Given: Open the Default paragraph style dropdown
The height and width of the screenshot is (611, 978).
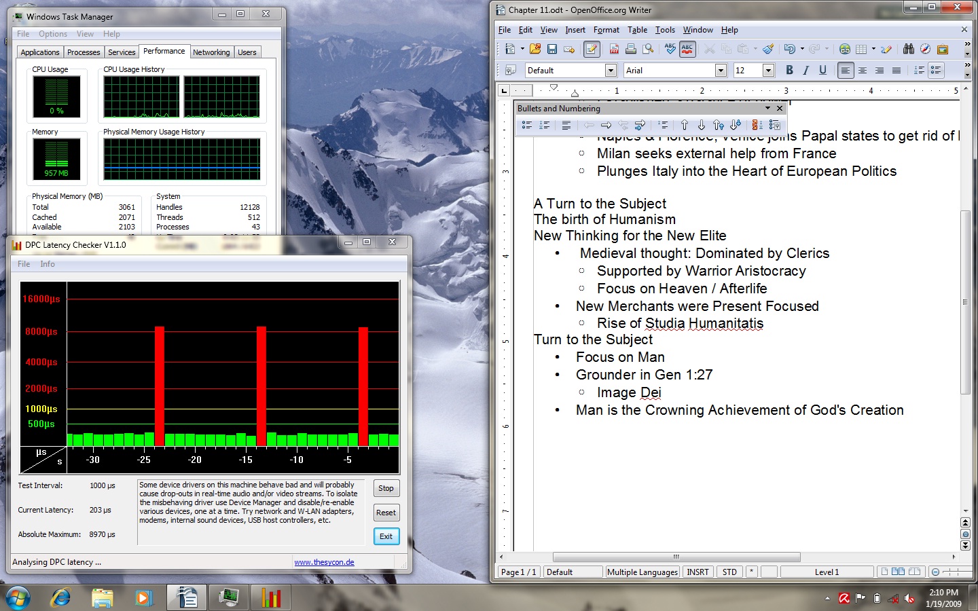Looking at the screenshot, I should coord(611,71).
